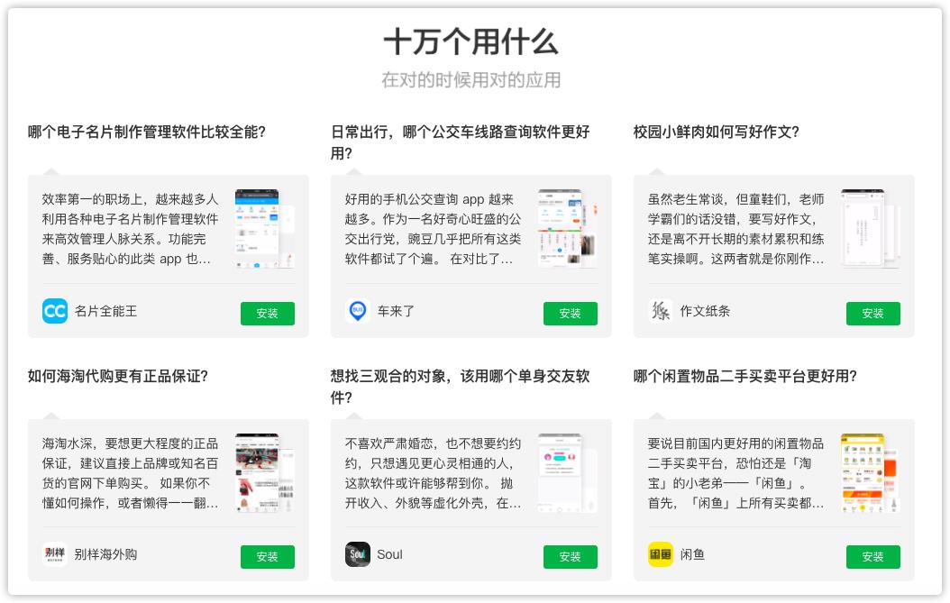
Task: Select the 名片全能王 app icon
Action: [54, 312]
